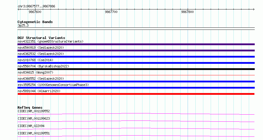Open variant nsv6362532 (Sedlazeck2020) label
The image size is (263, 140).
pyautogui.click(x=41, y=54)
